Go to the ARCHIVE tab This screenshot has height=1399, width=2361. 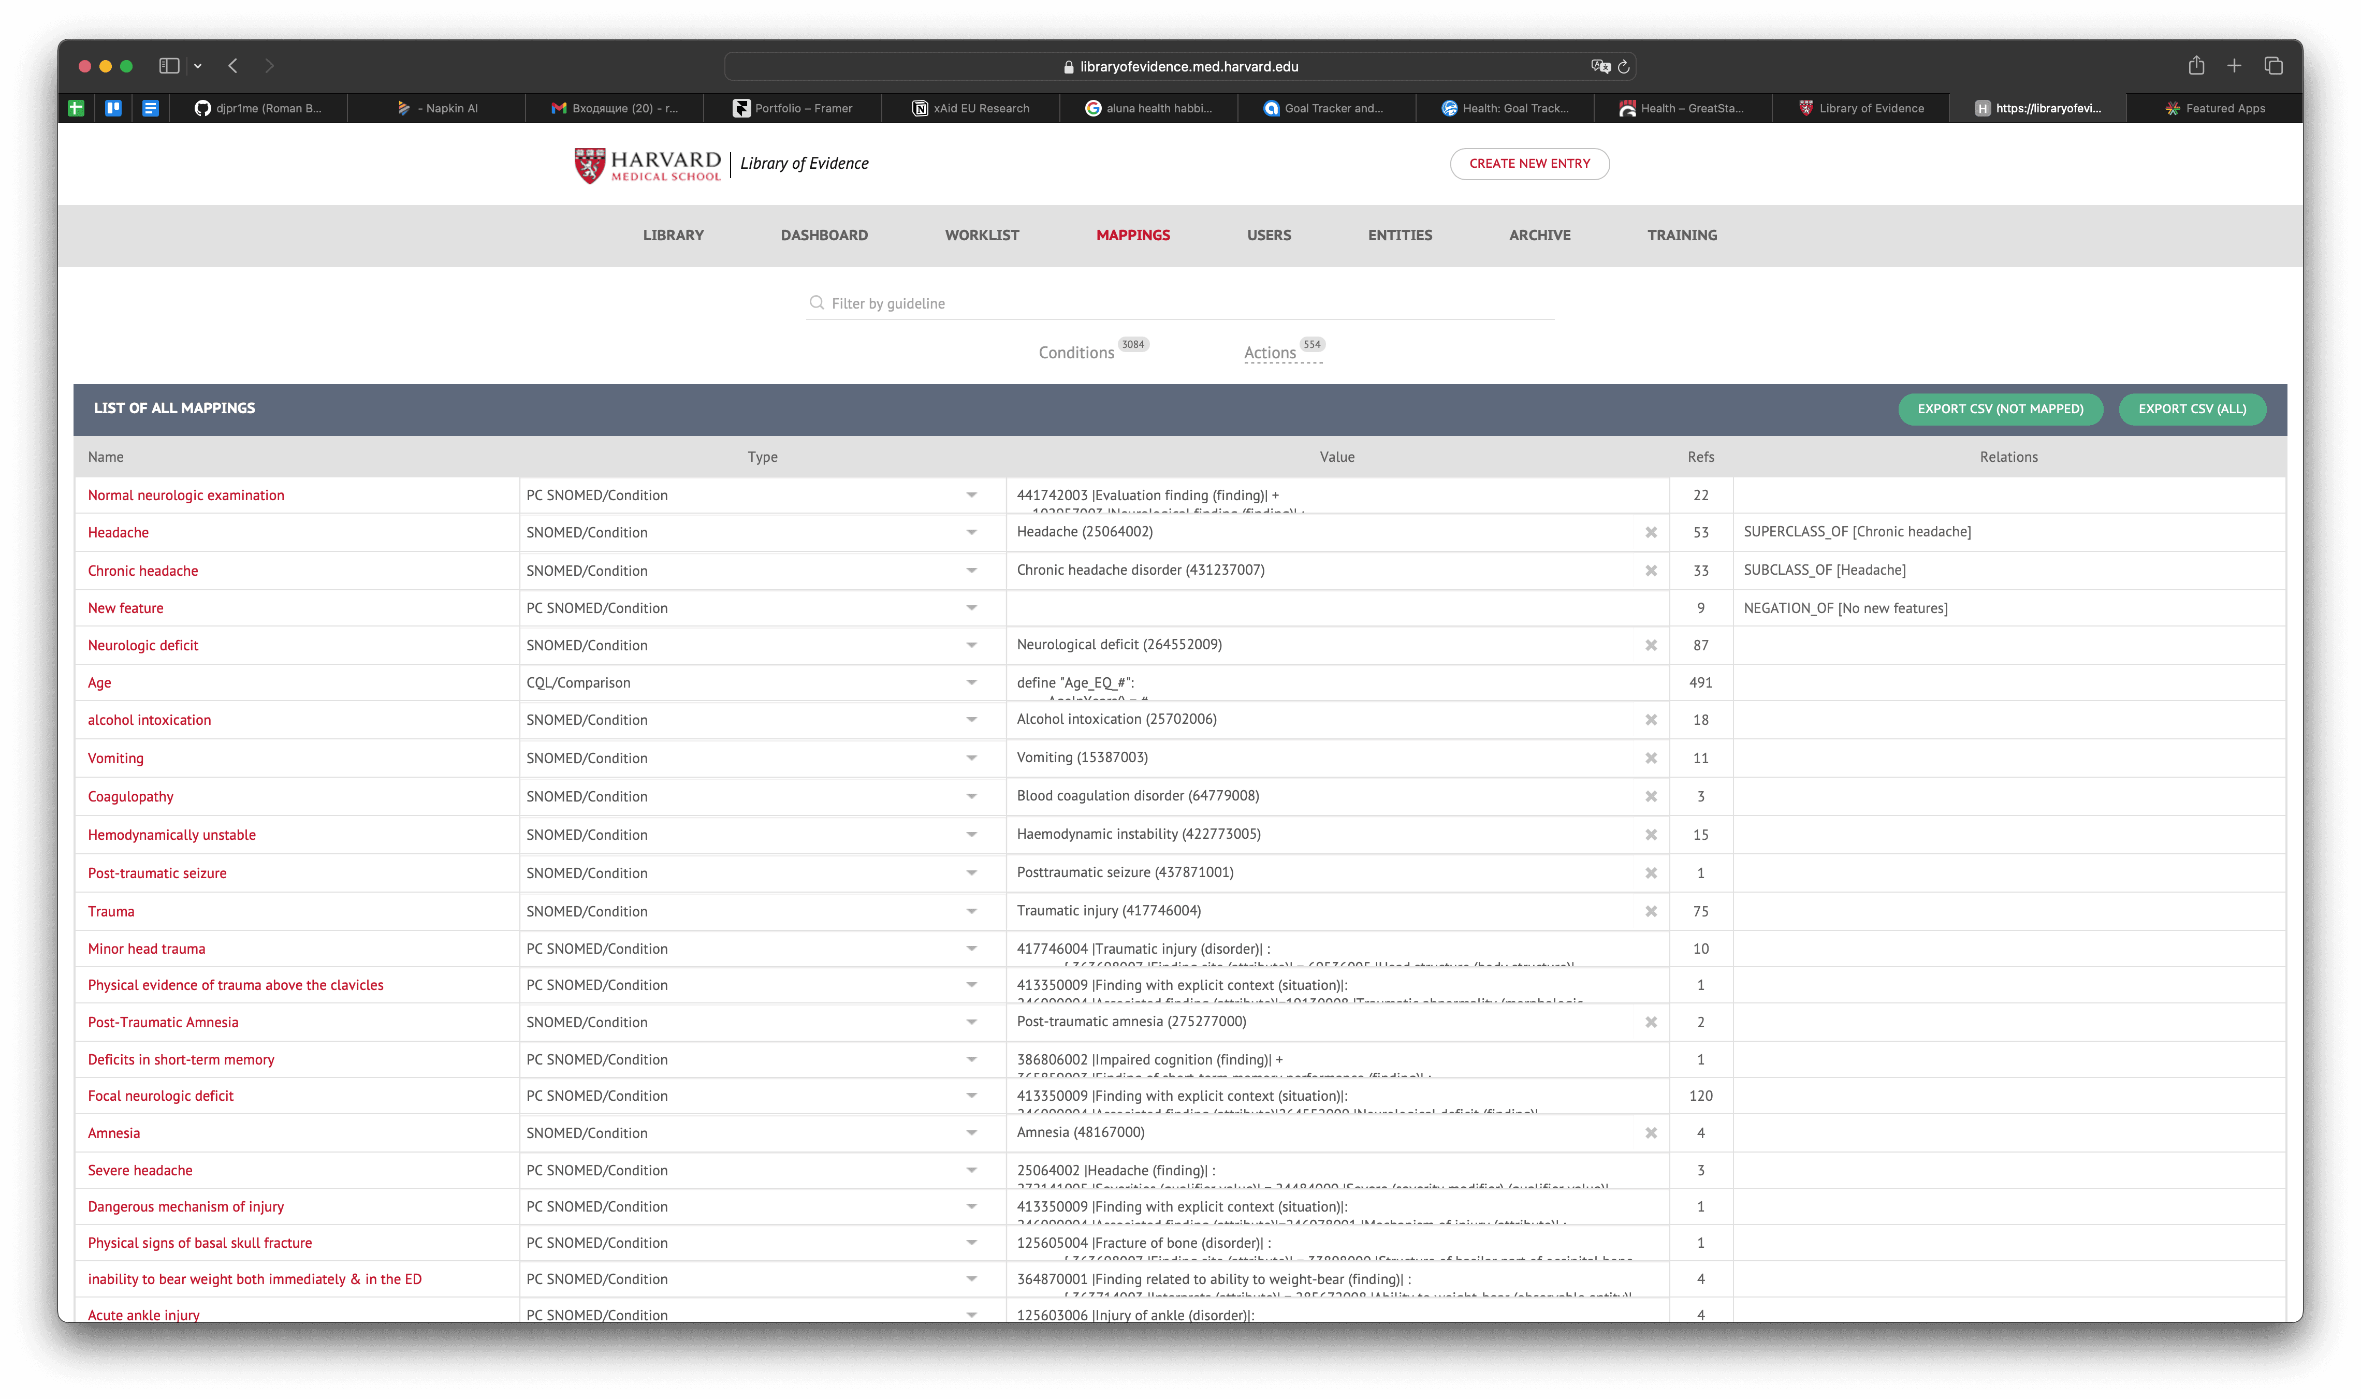1539,236
